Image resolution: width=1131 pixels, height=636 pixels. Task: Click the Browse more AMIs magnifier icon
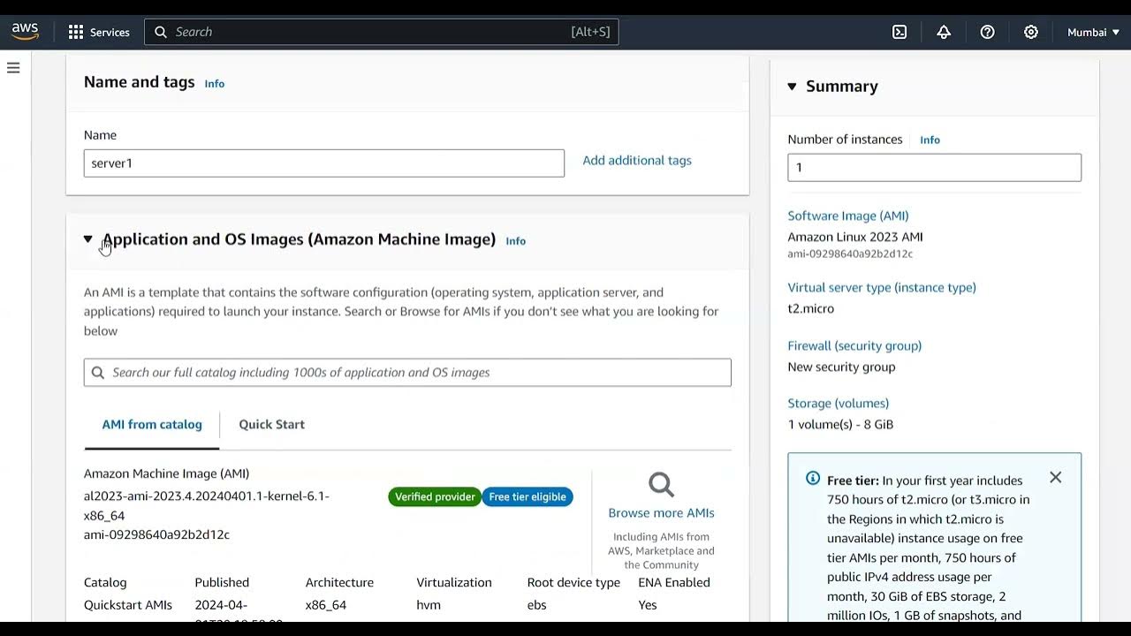[x=661, y=484]
